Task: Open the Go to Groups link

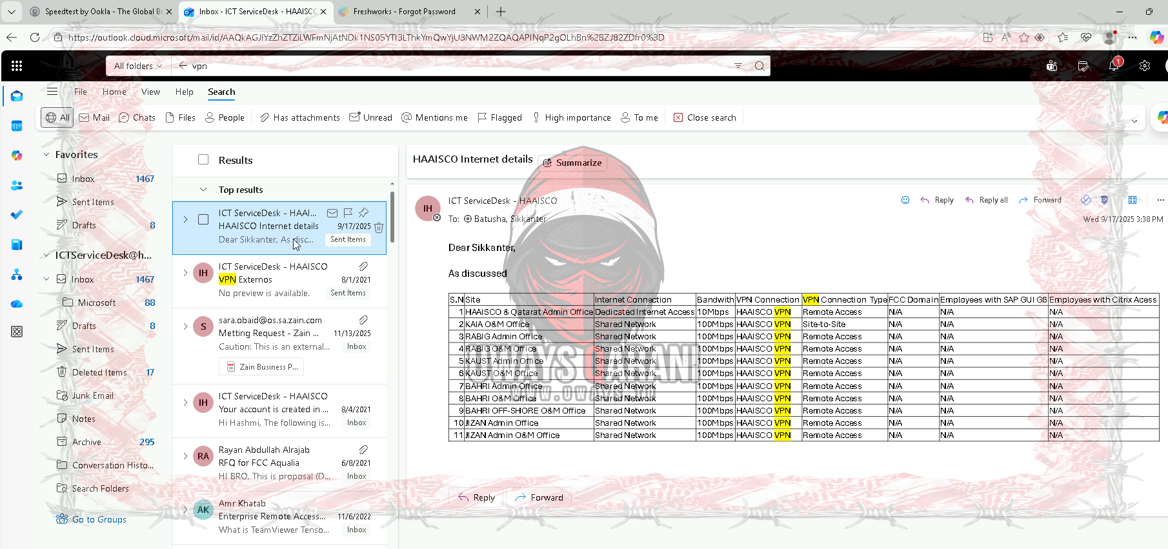Action: (91, 519)
